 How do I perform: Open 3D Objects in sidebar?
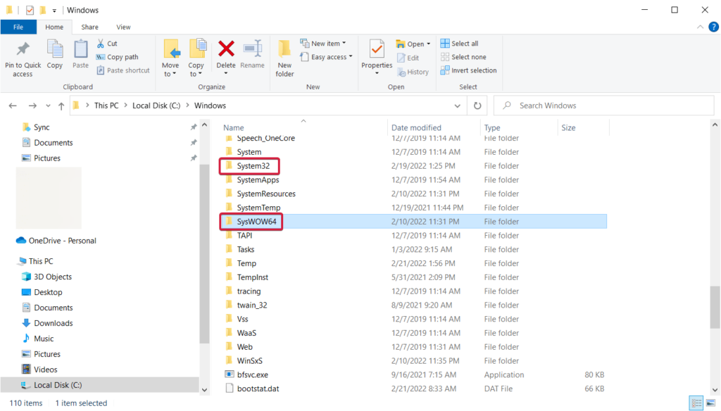point(52,277)
